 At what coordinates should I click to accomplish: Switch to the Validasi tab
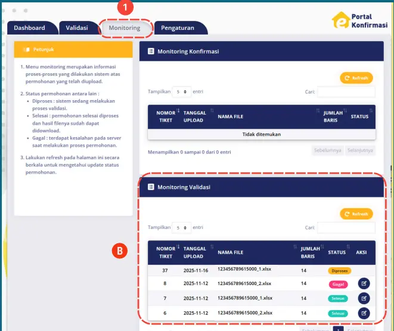78,27
